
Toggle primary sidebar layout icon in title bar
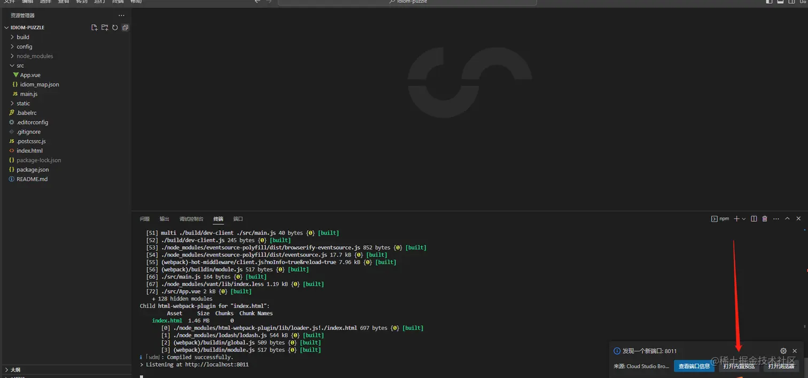click(770, 2)
